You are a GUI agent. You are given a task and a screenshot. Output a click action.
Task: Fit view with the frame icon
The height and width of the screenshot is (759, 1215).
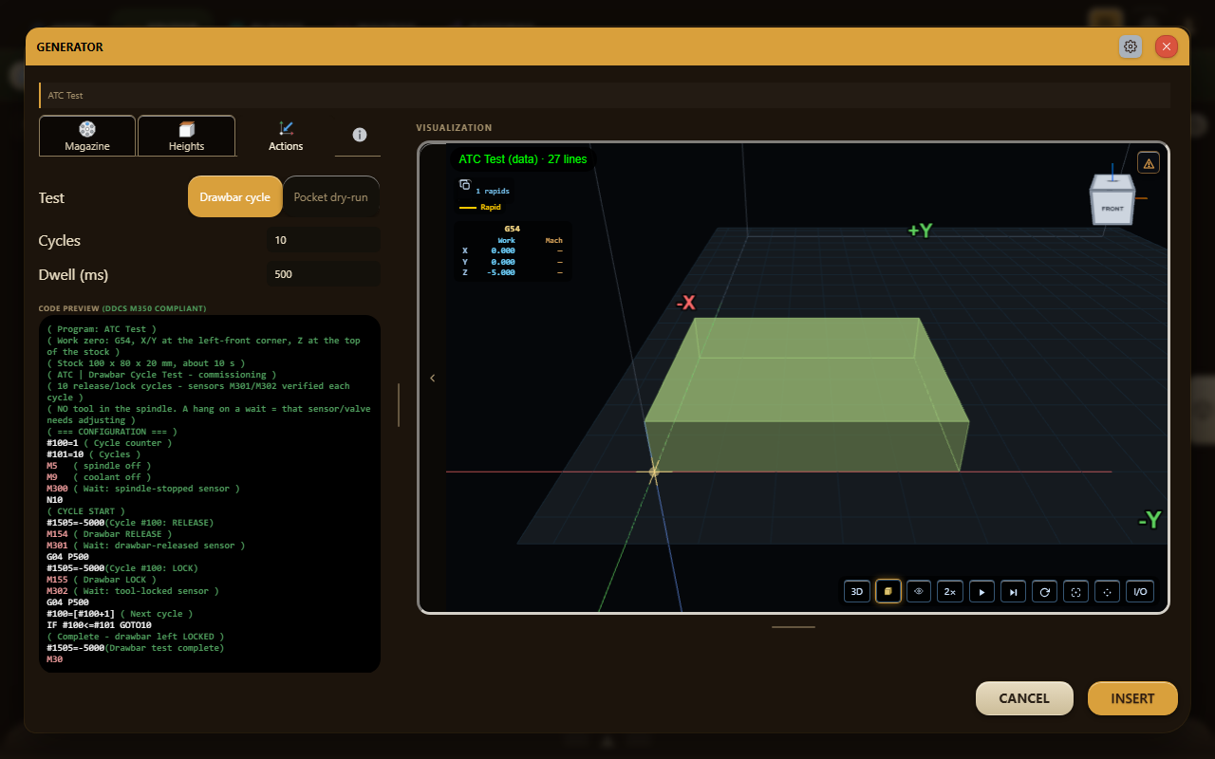tap(1075, 591)
